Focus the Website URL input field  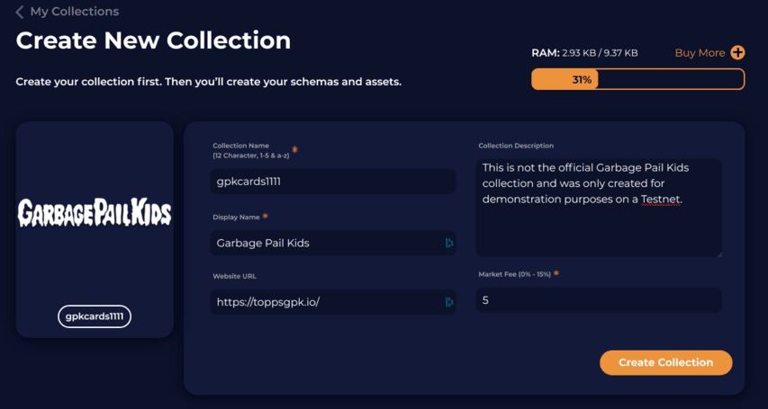(x=333, y=302)
